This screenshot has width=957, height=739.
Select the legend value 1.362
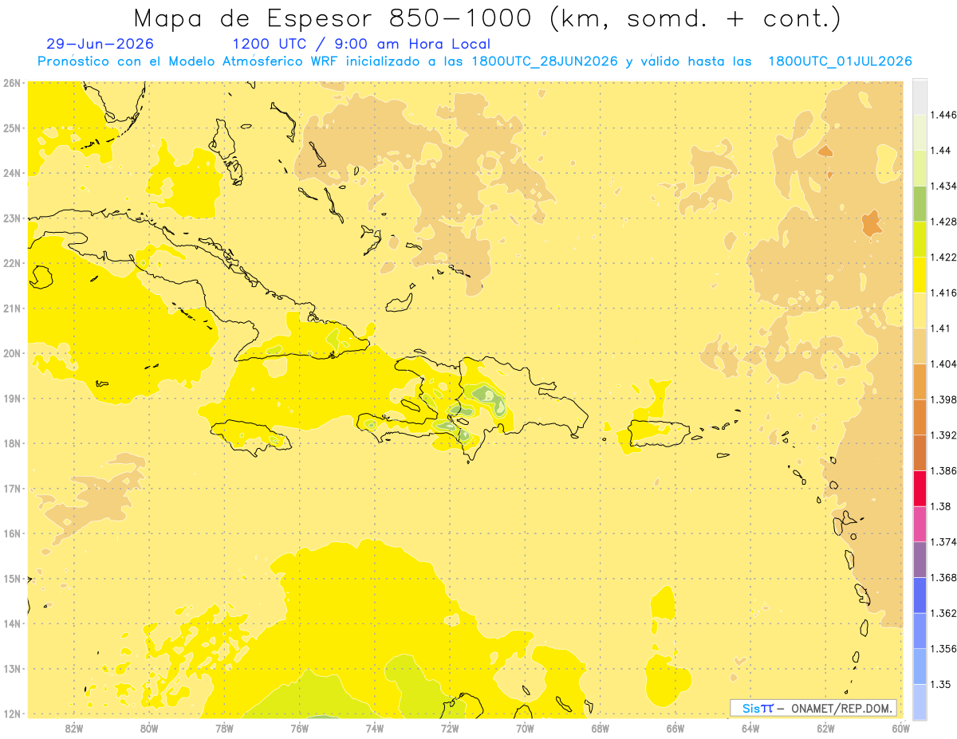pyautogui.click(x=943, y=612)
